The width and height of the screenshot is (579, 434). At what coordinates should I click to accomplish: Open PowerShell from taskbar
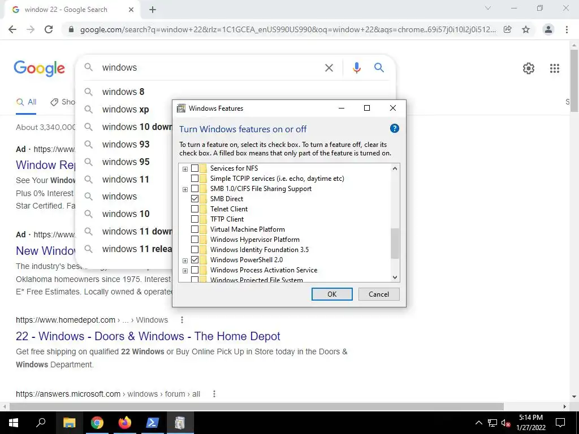point(153,423)
